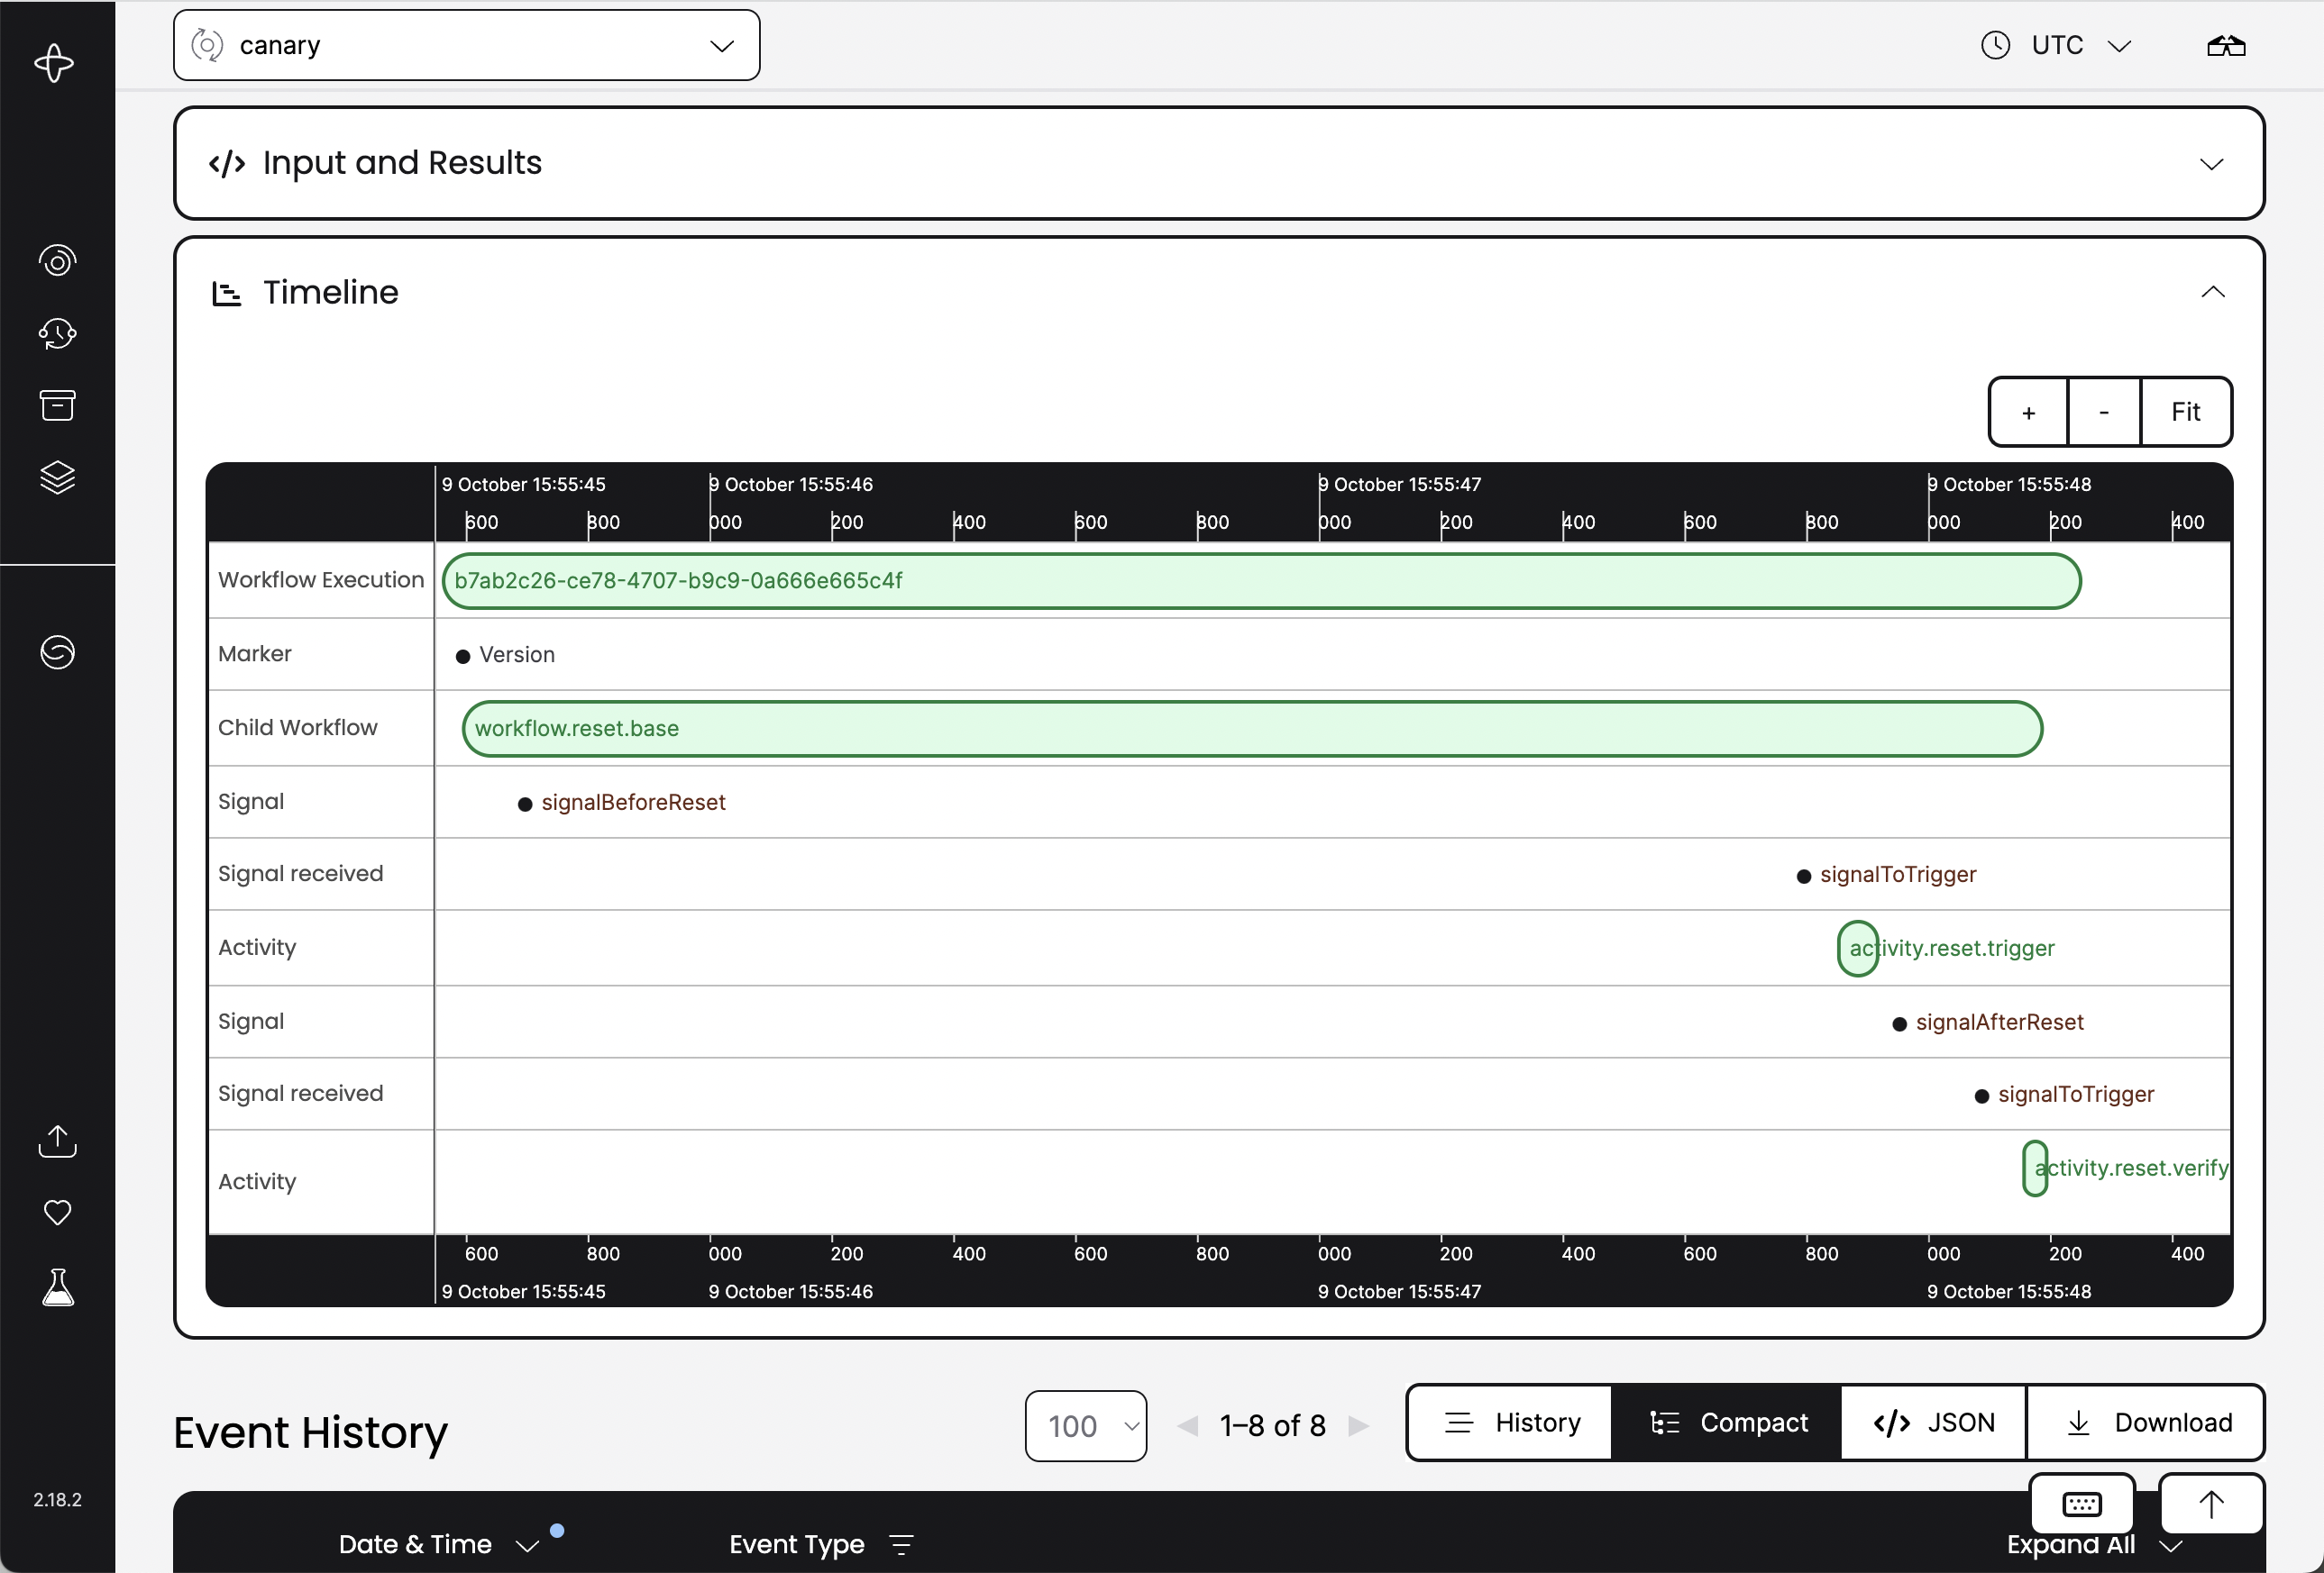
Task: Click the workflow execution timeline bar
Action: (x=1259, y=581)
